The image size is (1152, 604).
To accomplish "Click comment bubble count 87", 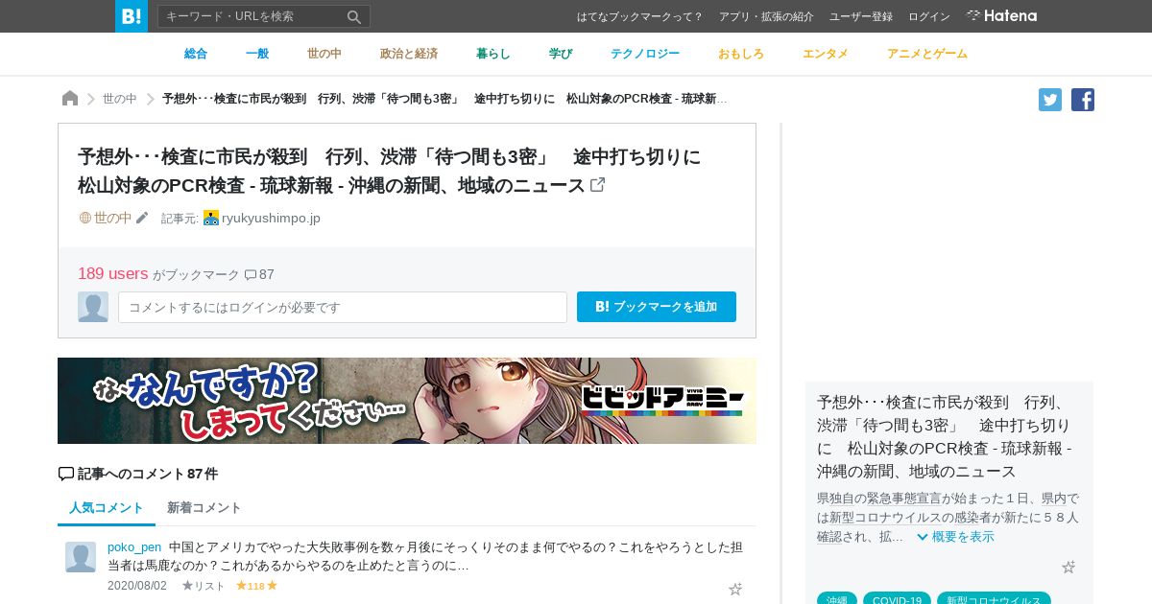I will point(259,274).
